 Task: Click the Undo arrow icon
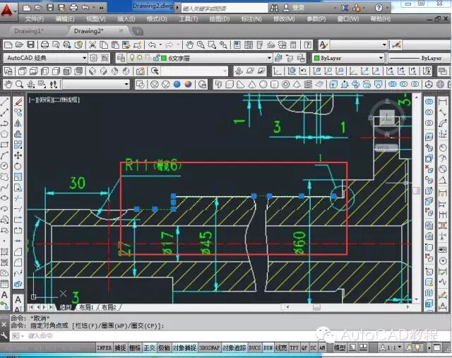click(x=152, y=44)
